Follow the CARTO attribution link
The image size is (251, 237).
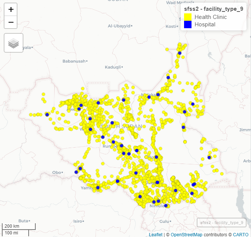[241, 234]
